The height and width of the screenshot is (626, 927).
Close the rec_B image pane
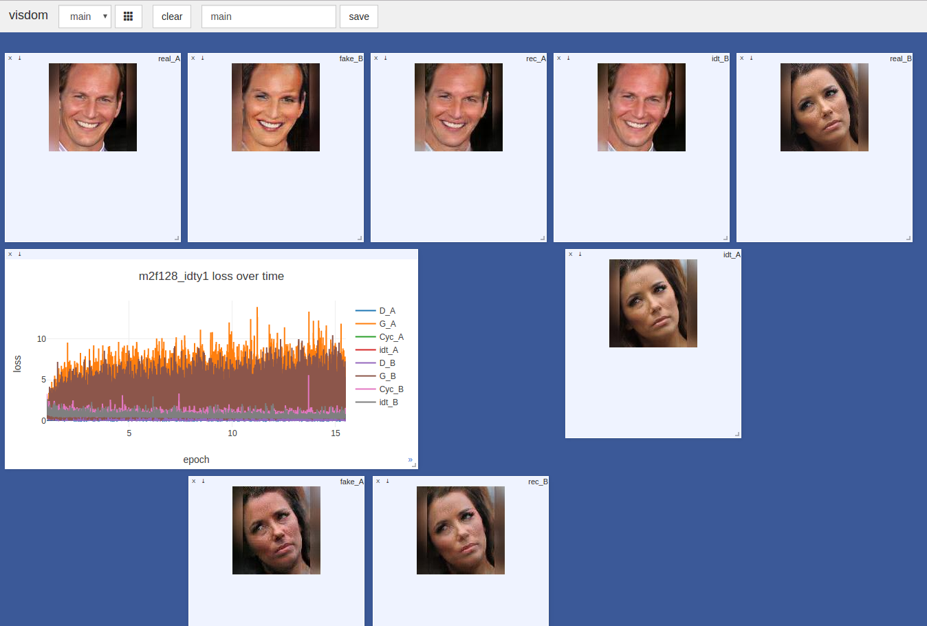click(378, 482)
